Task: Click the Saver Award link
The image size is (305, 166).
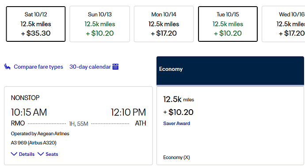Action: click(177, 123)
